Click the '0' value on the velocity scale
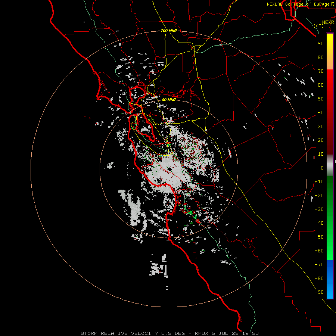Screen dimensions: 336x336 coord(322,168)
